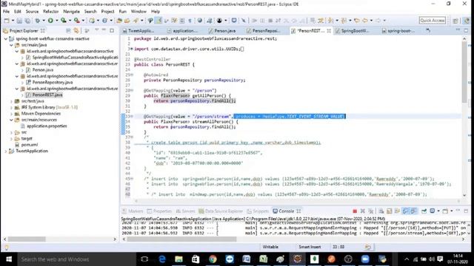Toggle Link with Editor in Project Explorer
This screenshot has height=266, width=474.
(x=76, y=31)
